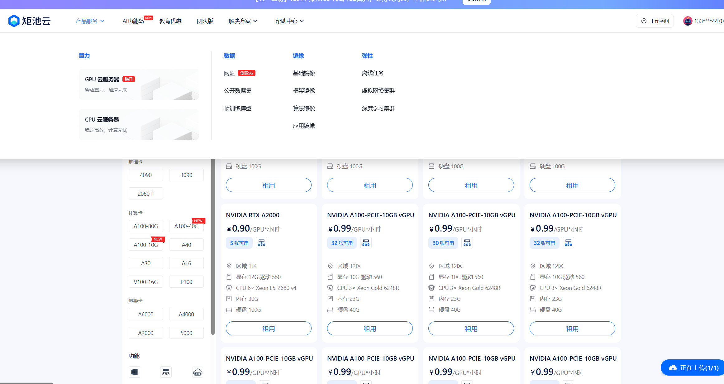Click the 热门 badge on GPU 云服务器
This screenshot has width=724, height=384.
(x=128, y=79)
